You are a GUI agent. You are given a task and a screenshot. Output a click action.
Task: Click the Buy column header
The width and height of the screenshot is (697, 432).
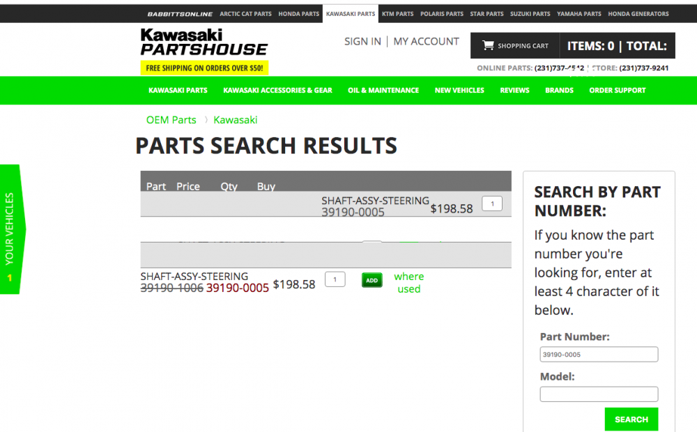(266, 187)
